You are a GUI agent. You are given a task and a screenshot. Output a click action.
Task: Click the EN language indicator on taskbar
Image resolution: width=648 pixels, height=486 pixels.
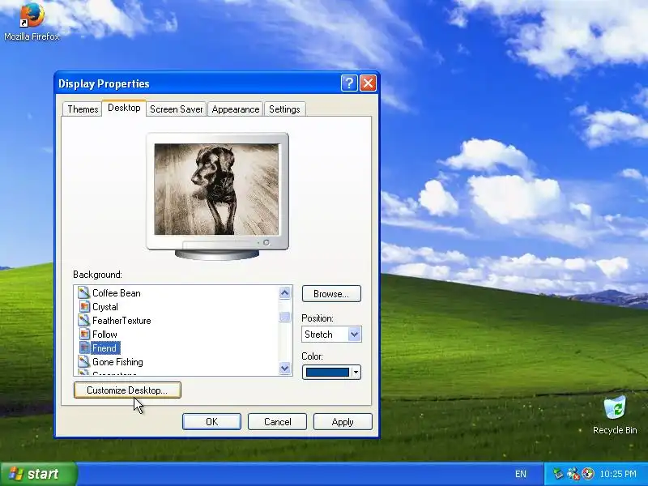click(x=521, y=474)
